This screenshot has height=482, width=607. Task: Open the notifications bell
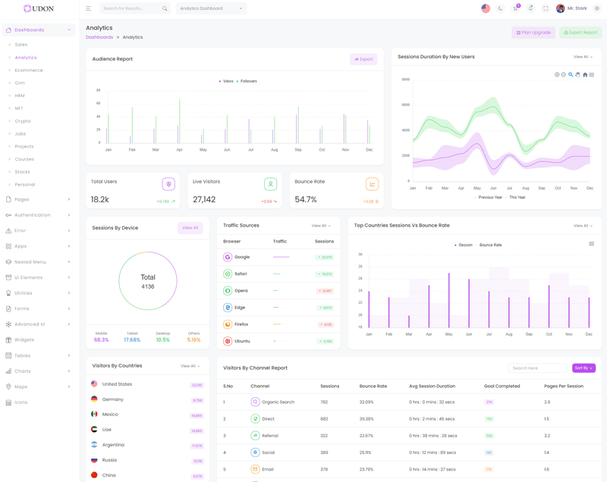point(530,8)
